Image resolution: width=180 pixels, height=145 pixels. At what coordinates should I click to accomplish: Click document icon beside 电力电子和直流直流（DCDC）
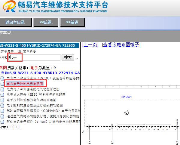(2, 79)
